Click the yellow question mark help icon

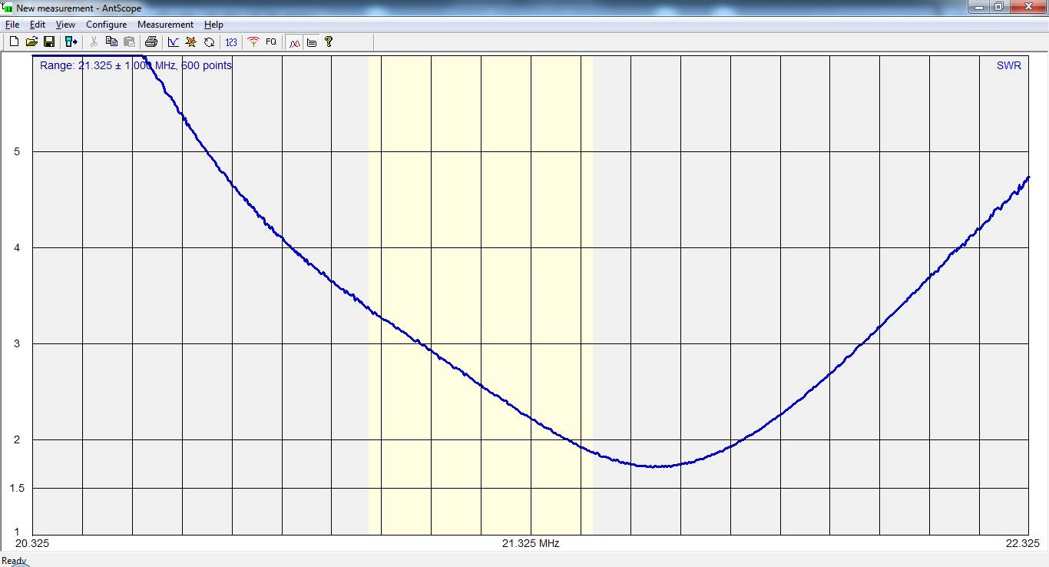coord(329,42)
